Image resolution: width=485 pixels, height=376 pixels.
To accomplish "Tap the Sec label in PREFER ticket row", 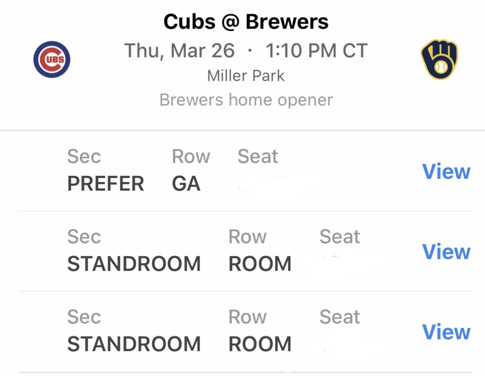I will 84,156.
